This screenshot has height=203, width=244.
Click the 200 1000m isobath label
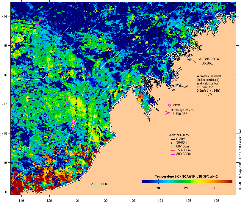pyautogui.click(x=99, y=184)
